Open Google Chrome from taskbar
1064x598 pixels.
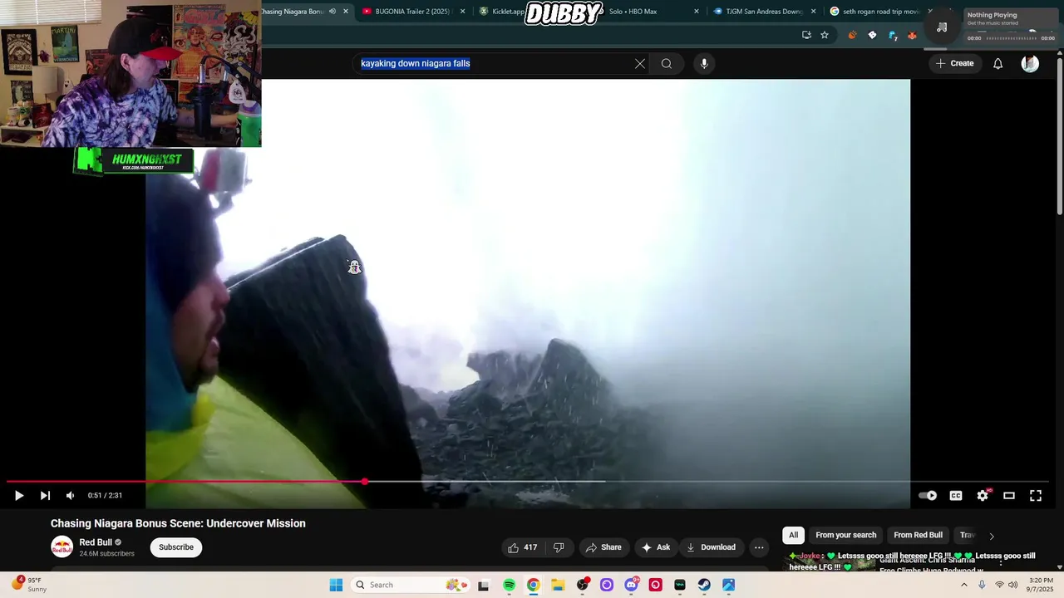coord(533,585)
